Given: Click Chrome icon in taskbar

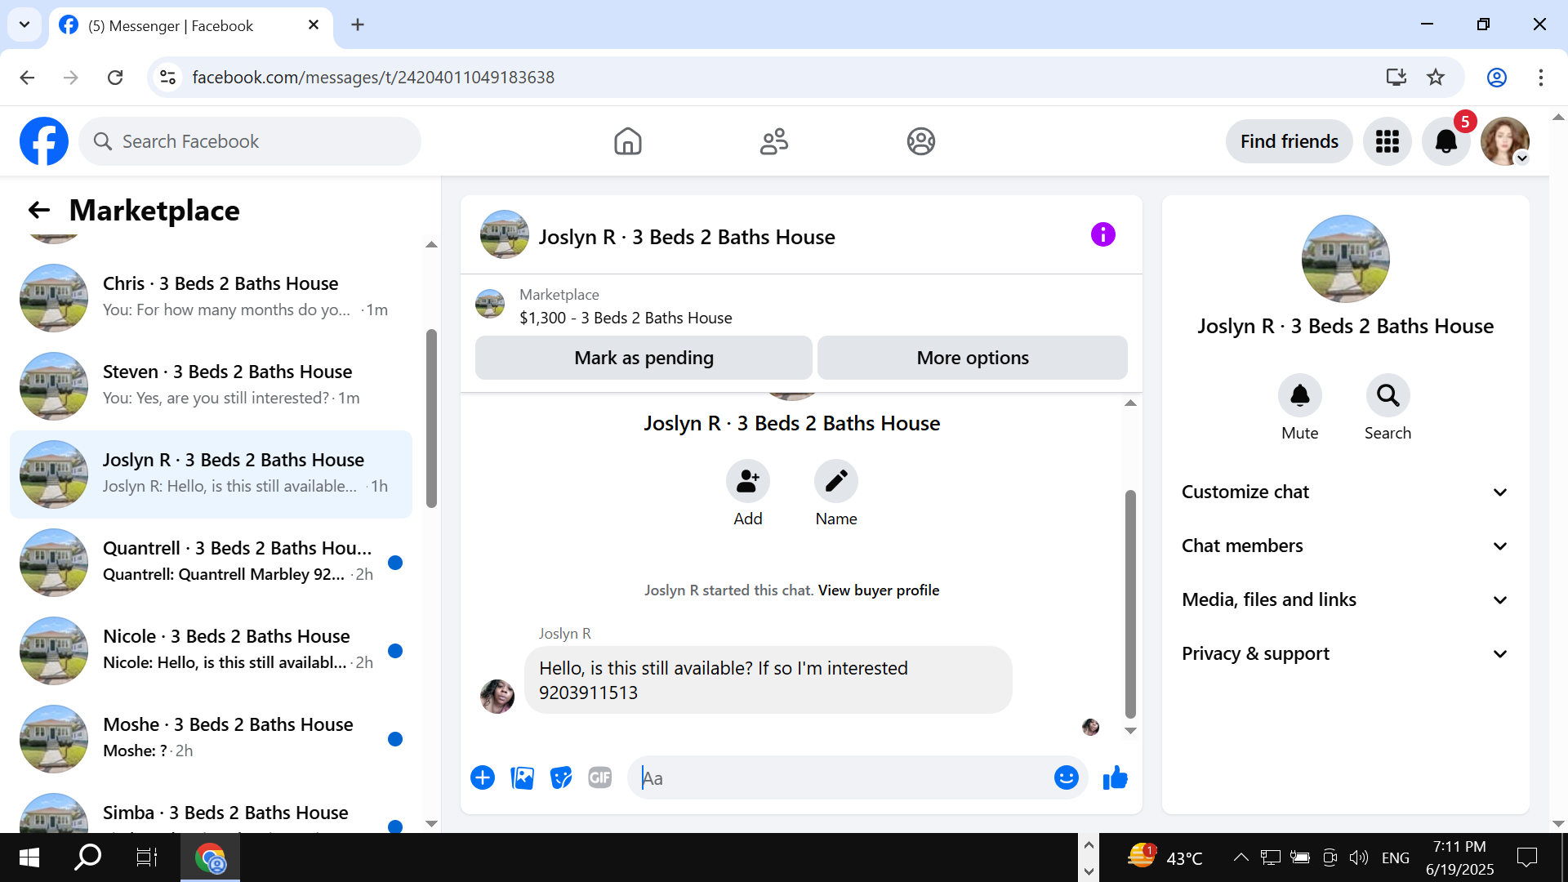Looking at the screenshot, I should tap(210, 858).
